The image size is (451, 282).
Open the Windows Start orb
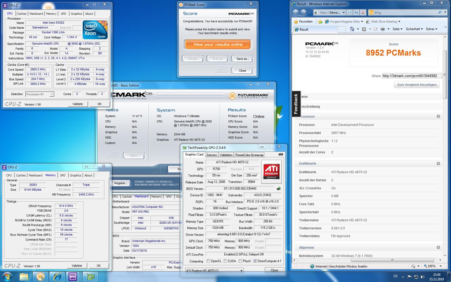(x=7, y=277)
